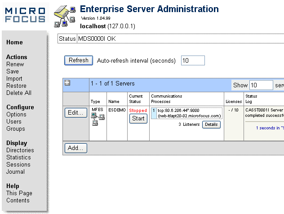Click the Communications Processes column header
Image resolution: width=284 pixels, height=214 pixels.
167,98
